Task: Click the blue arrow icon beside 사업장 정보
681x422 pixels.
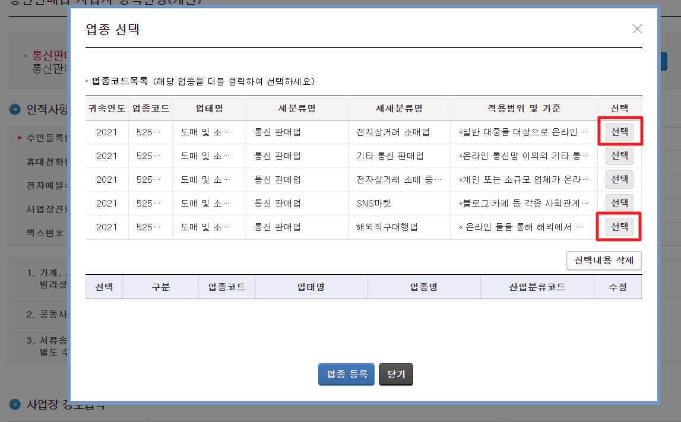Action: pyautogui.click(x=14, y=406)
